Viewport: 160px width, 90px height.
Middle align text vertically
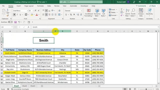pyautogui.click(x=46, y=10)
